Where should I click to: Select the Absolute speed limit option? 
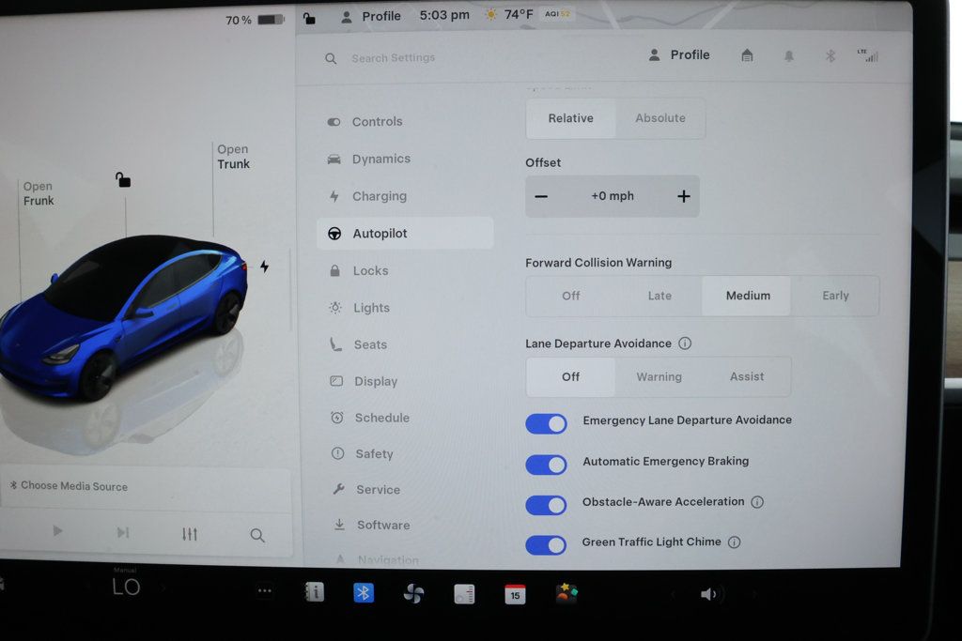[660, 118]
